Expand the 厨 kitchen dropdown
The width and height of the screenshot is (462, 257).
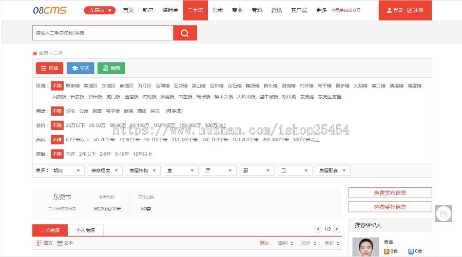pos(257,170)
